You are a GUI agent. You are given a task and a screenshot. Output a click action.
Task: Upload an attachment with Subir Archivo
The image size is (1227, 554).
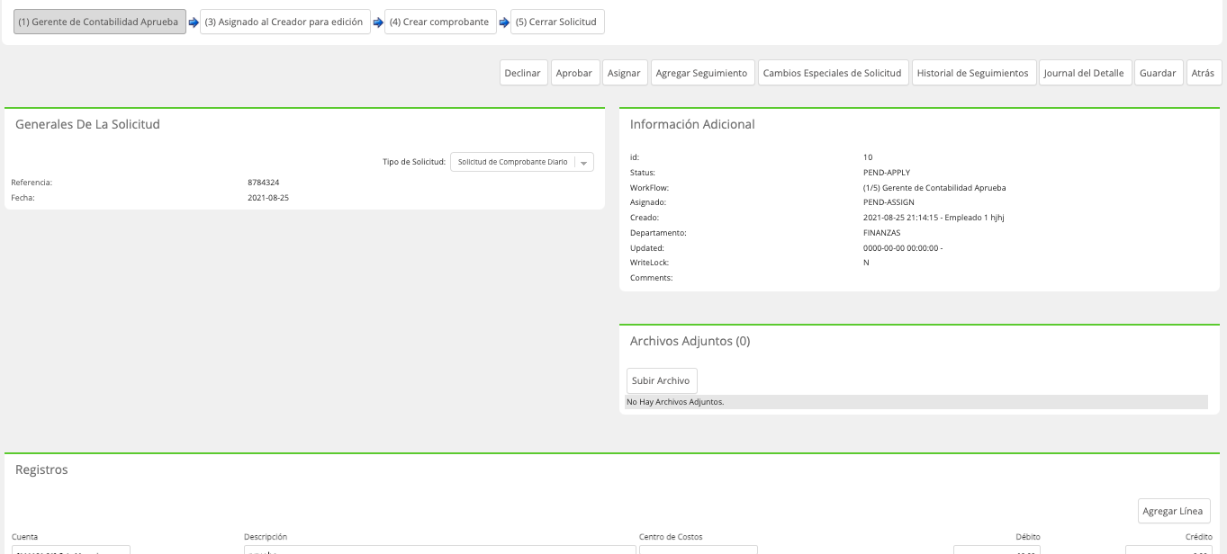point(662,380)
